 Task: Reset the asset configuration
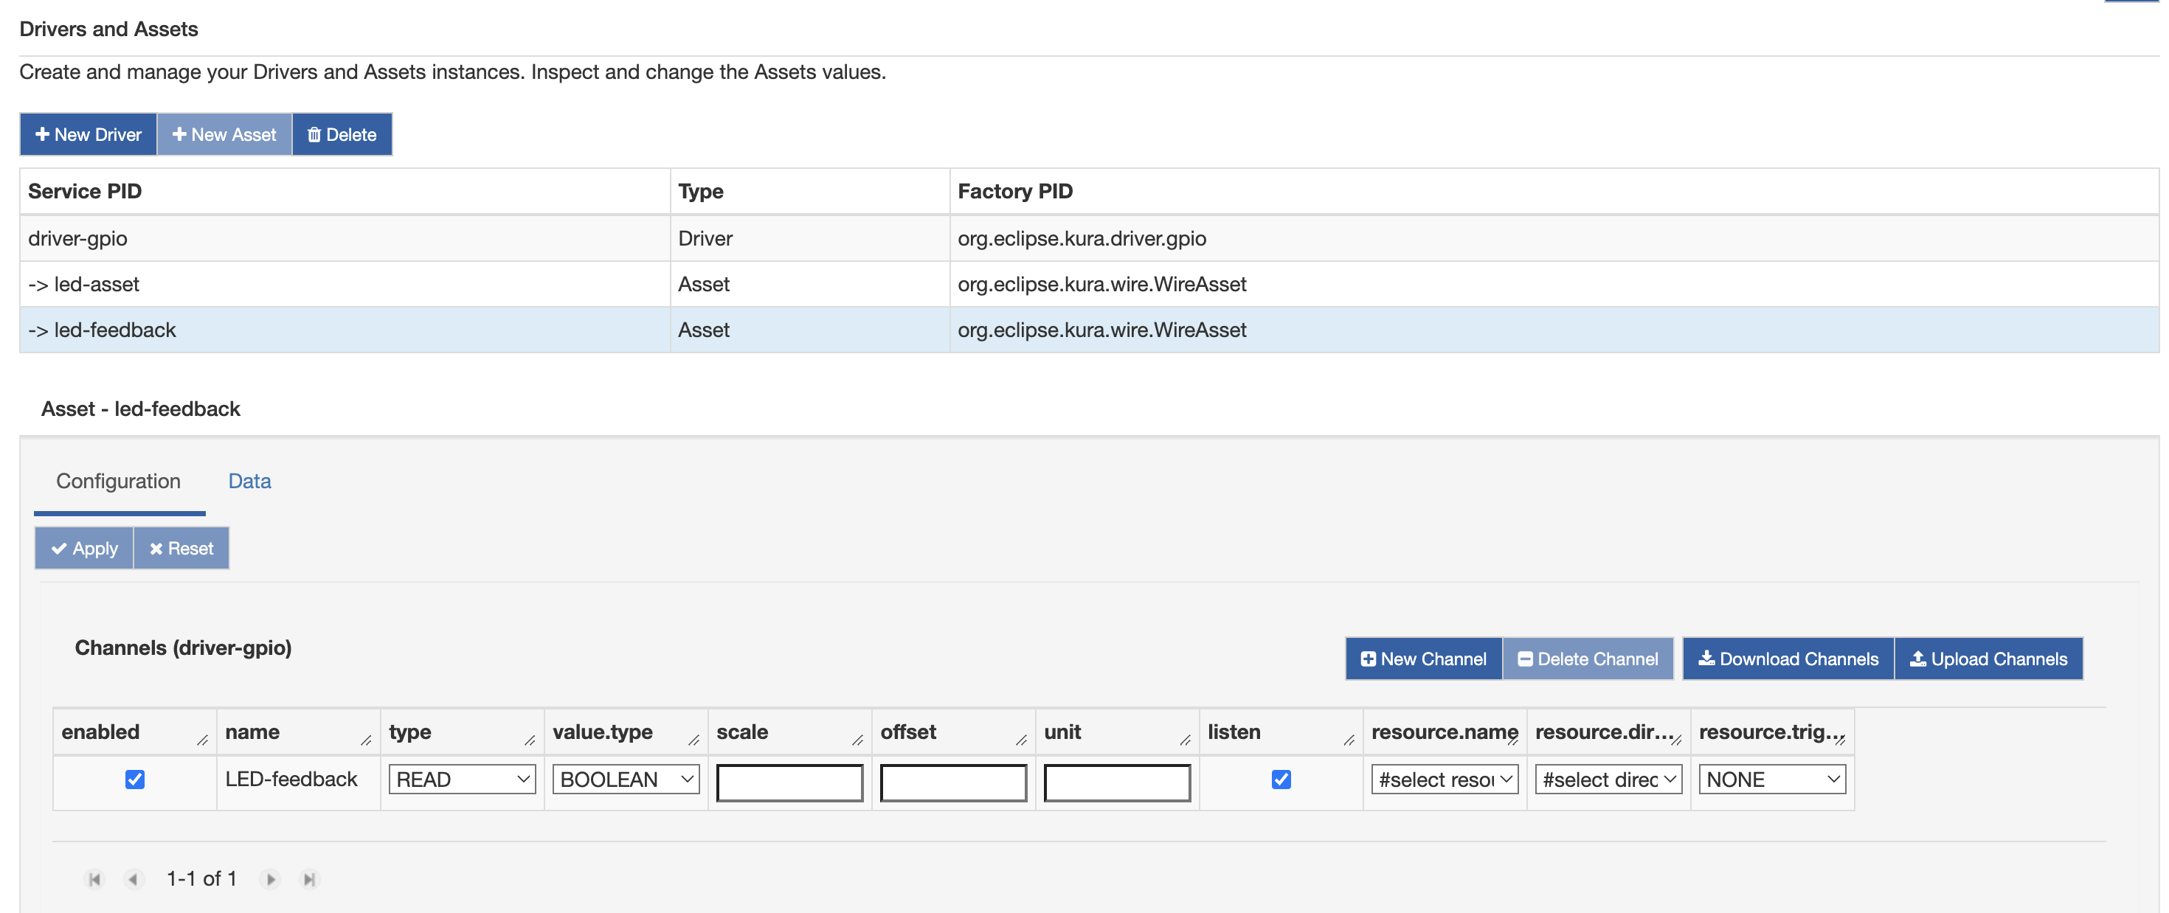[x=181, y=549]
